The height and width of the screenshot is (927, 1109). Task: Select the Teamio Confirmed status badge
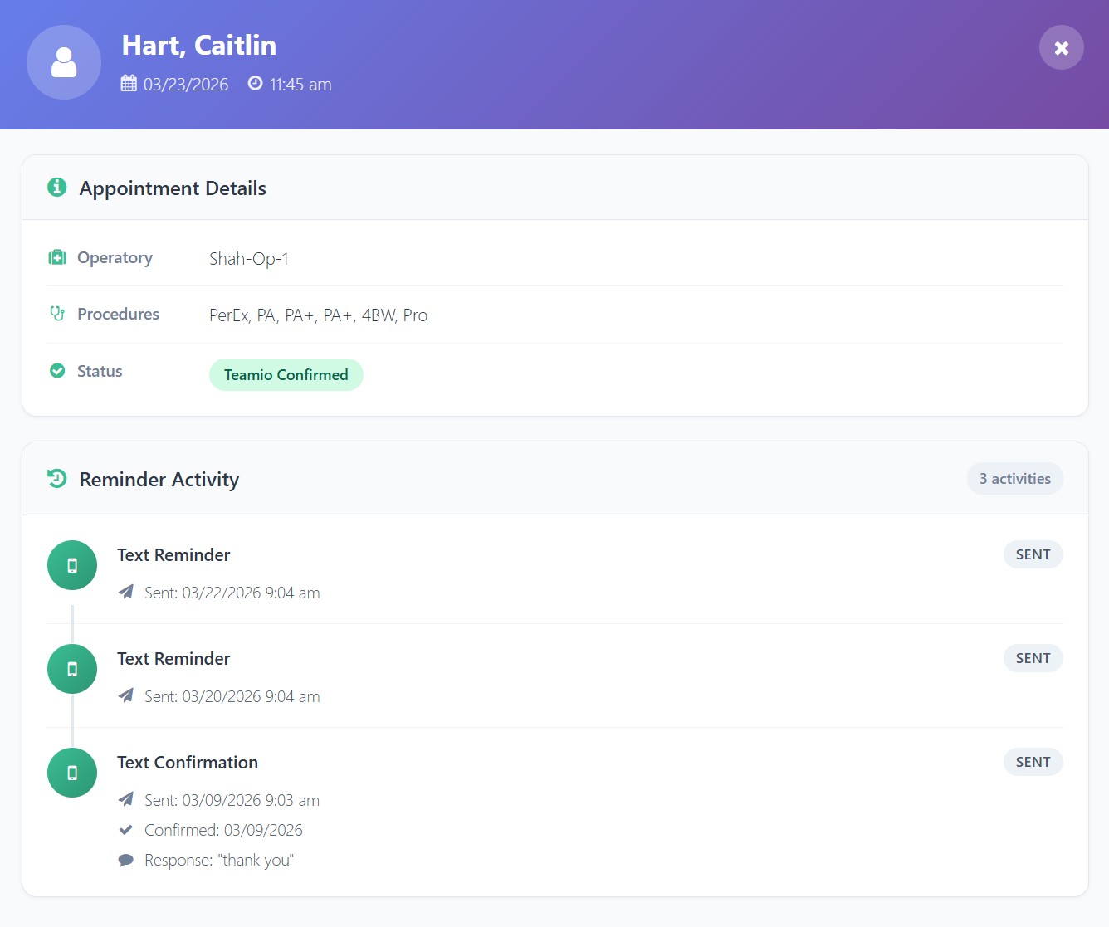click(286, 374)
